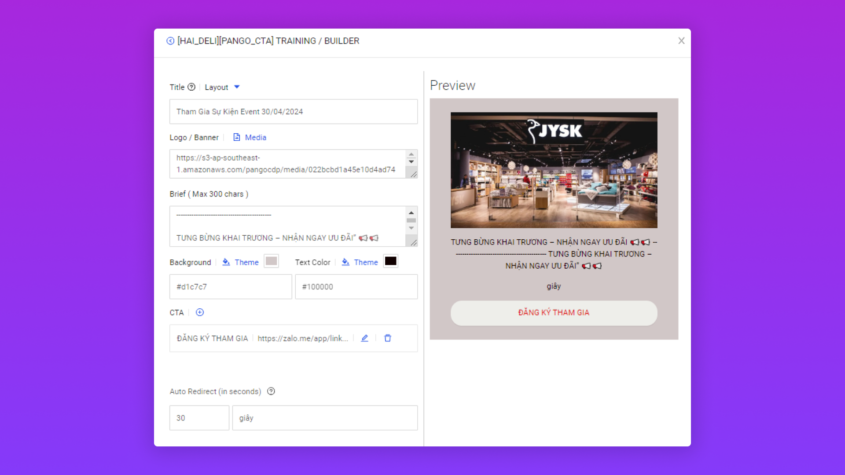
Task: Click the Background Theme link
Action: pyautogui.click(x=246, y=262)
